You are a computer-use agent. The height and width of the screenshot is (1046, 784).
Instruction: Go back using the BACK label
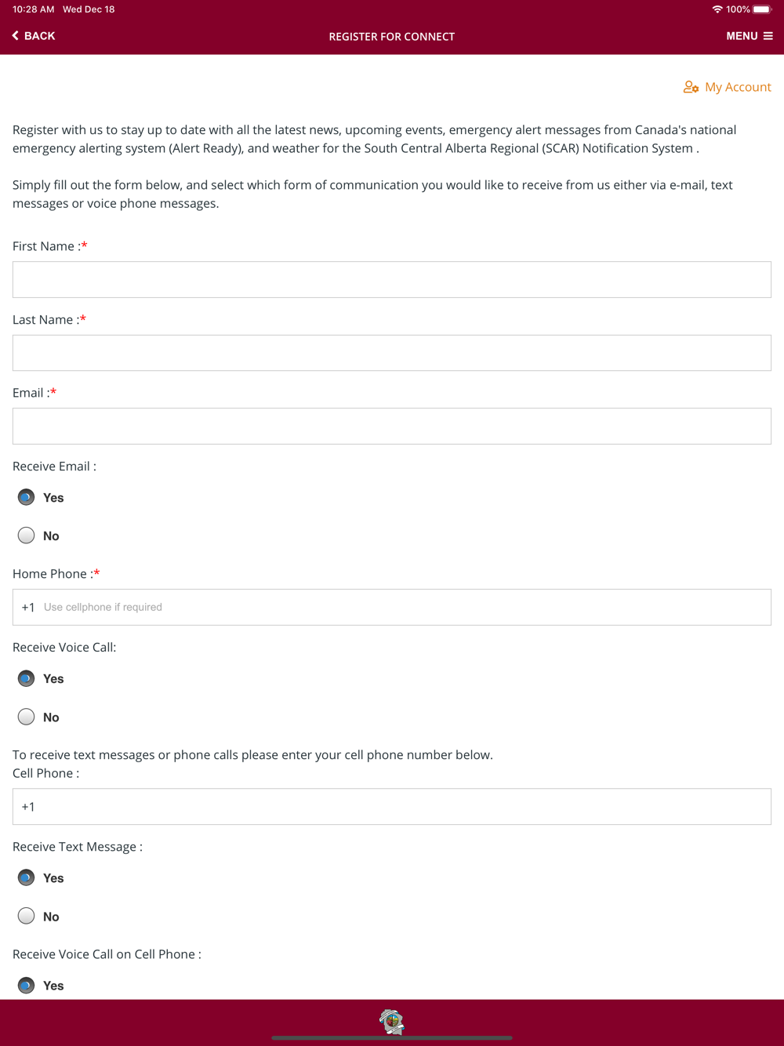point(40,36)
